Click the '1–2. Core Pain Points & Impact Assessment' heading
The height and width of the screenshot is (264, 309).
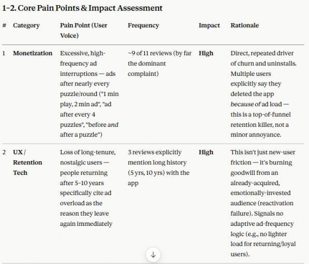[x=82, y=8]
